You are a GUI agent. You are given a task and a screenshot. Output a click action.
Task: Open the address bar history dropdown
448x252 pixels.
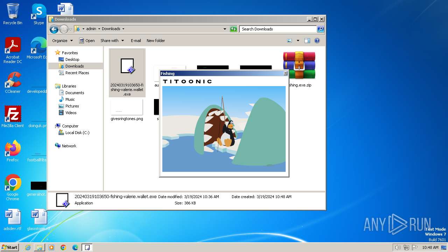225,29
